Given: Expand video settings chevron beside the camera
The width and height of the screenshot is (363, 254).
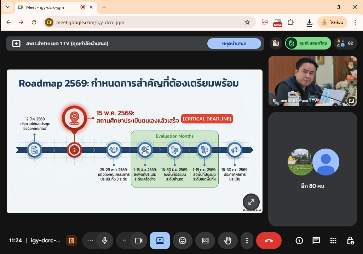Looking at the screenshot, I should tap(124, 241).
